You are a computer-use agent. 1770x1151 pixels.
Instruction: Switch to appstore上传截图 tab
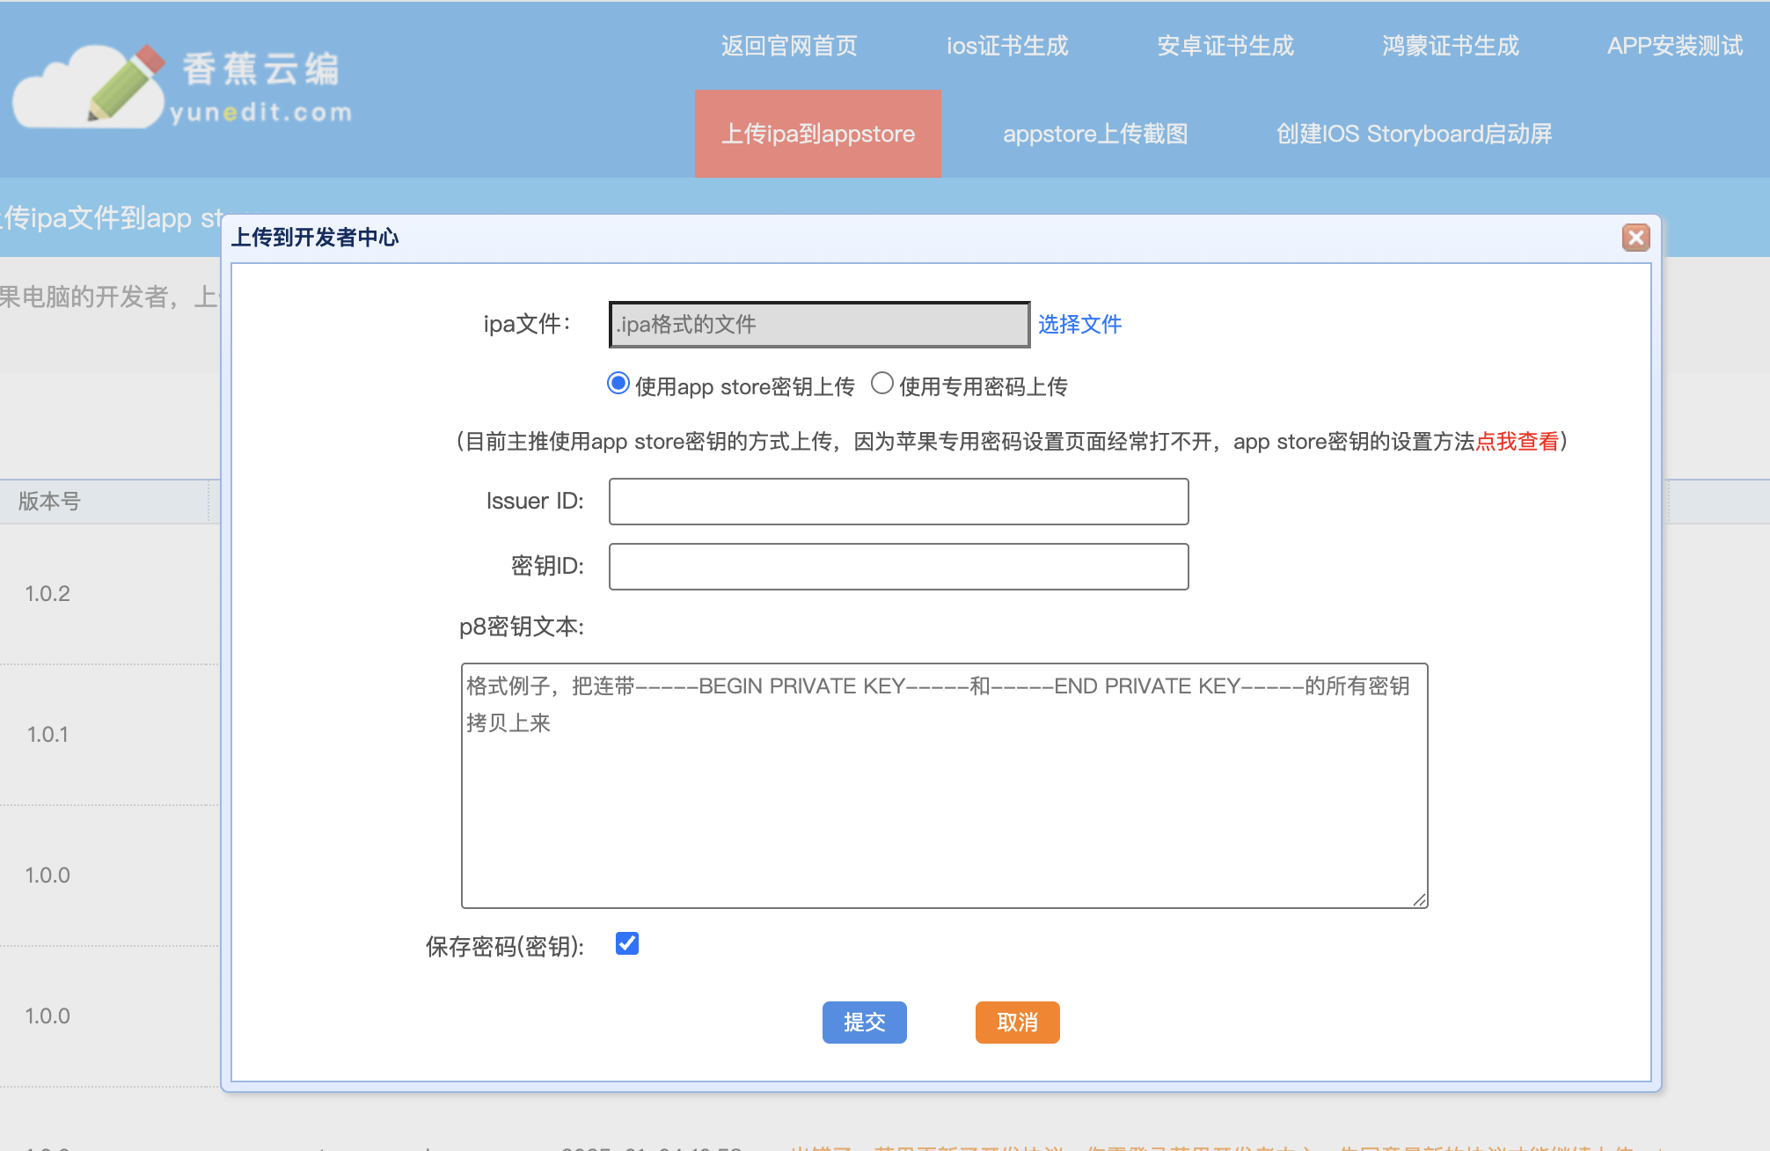[1095, 134]
